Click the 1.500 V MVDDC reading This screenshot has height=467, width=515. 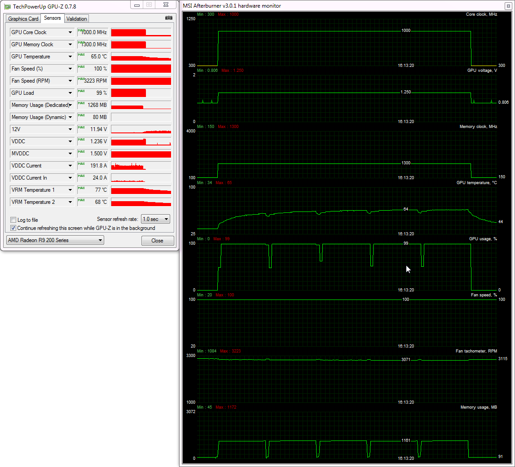92,154
